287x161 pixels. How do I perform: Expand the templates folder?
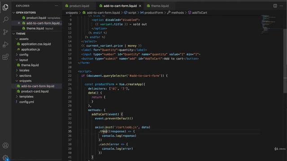(26, 97)
